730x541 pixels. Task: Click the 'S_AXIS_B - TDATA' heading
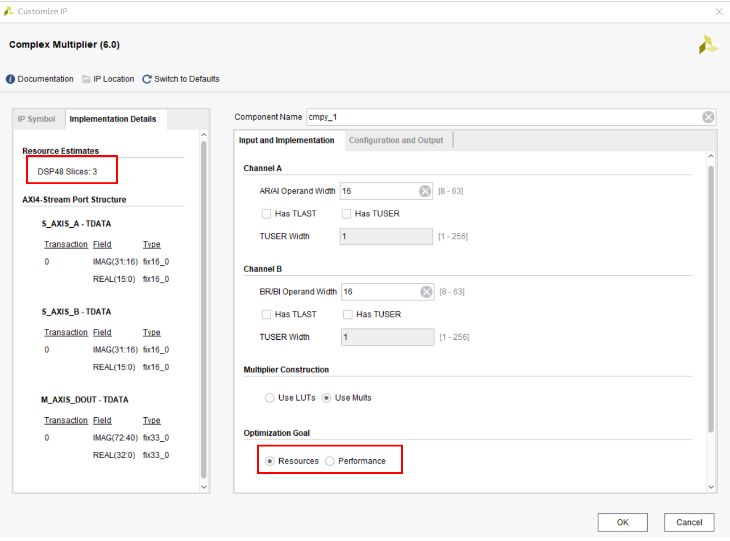77,312
